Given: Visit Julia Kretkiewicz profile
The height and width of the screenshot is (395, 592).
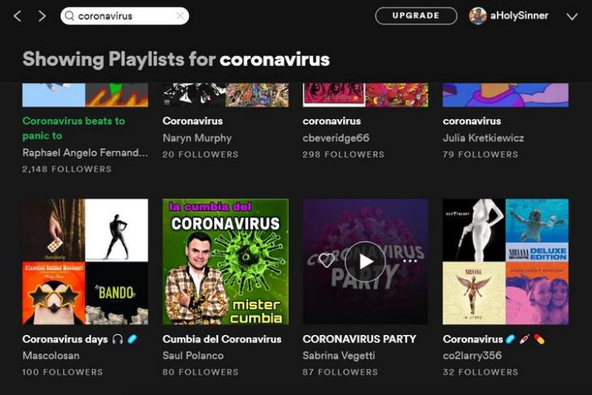Looking at the screenshot, I should pos(483,138).
